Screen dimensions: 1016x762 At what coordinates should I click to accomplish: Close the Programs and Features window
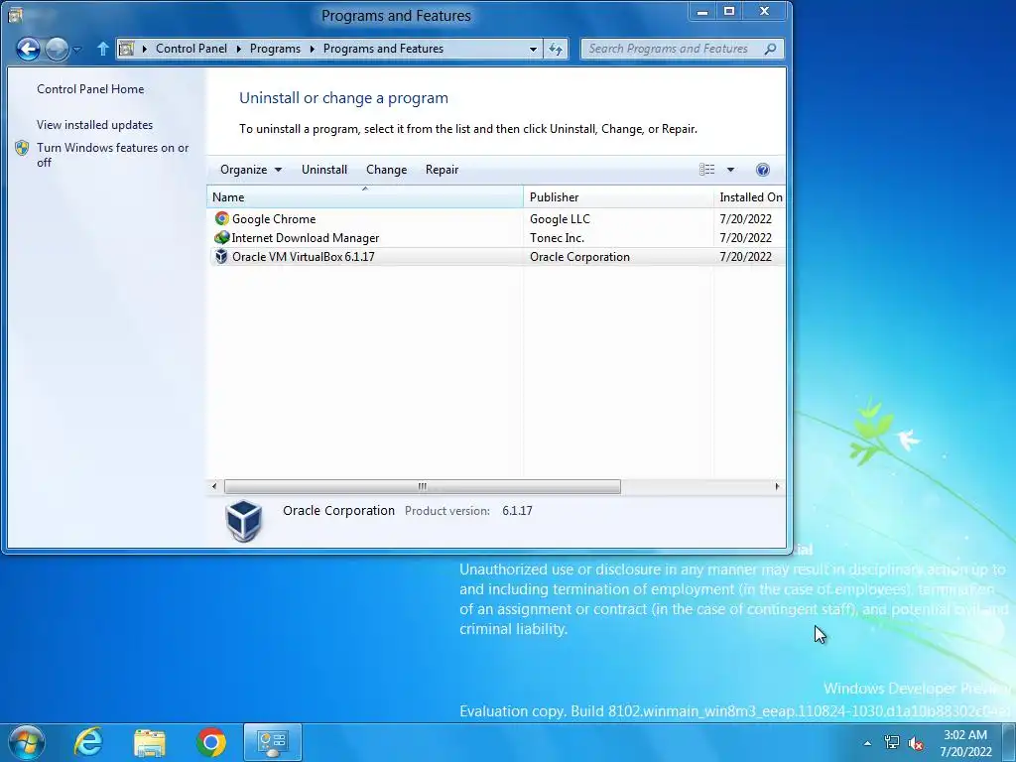pyautogui.click(x=765, y=12)
